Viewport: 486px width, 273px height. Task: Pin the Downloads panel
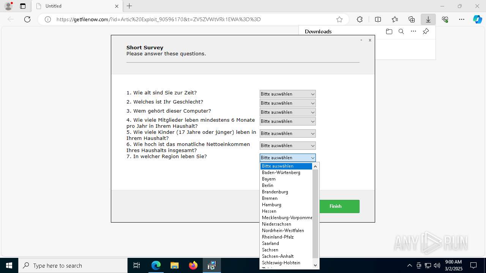point(426,31)
